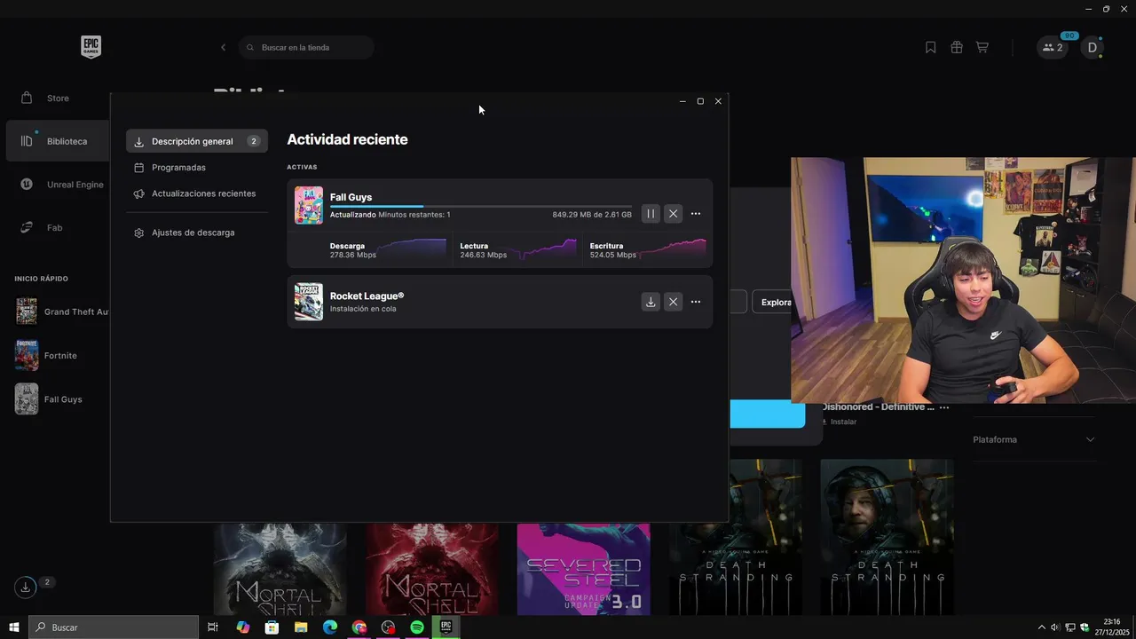Open the Windows Start menu
This screenshot has width=1136, height=639.
coord(14,627)
